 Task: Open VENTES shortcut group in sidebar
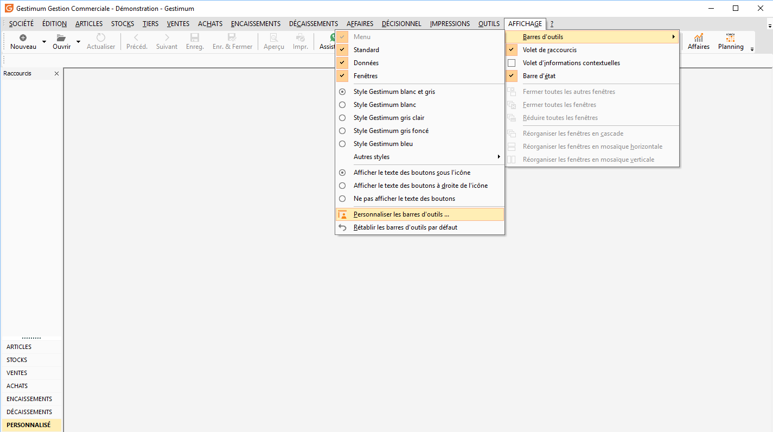point(31,373)
